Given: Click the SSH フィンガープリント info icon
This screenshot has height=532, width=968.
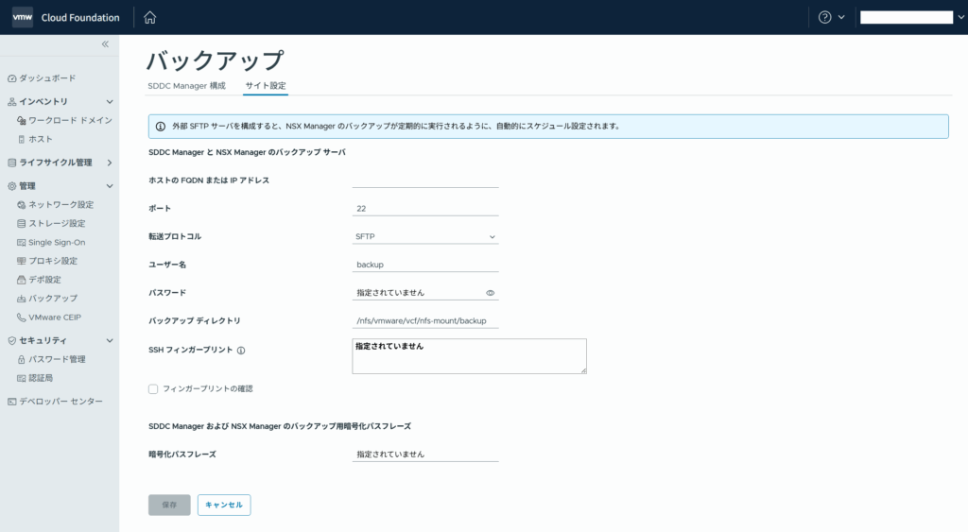Looking at the screenshot, I should (x=241, y=351).
